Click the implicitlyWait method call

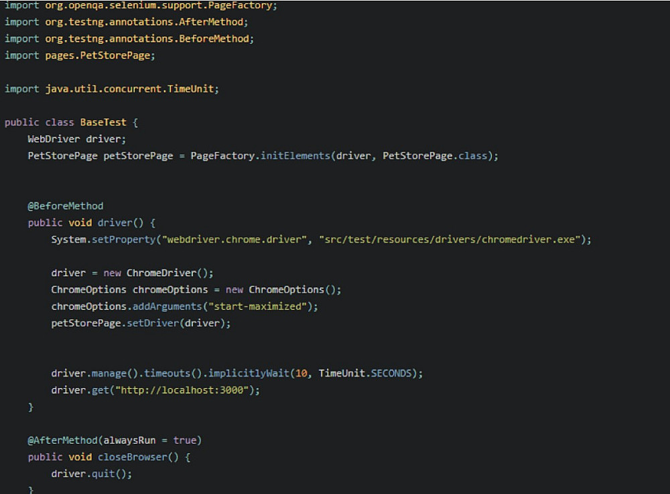click(x=249, y=373)
